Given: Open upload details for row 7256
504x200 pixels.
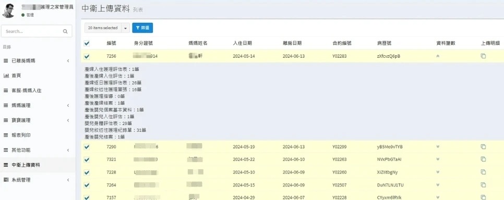Looking at the screenshot, I should pos(483,56).
